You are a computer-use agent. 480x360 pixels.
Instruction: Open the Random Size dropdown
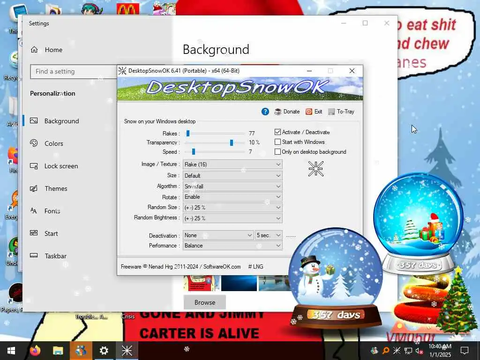pyautogui.click(x=232, y=207)
